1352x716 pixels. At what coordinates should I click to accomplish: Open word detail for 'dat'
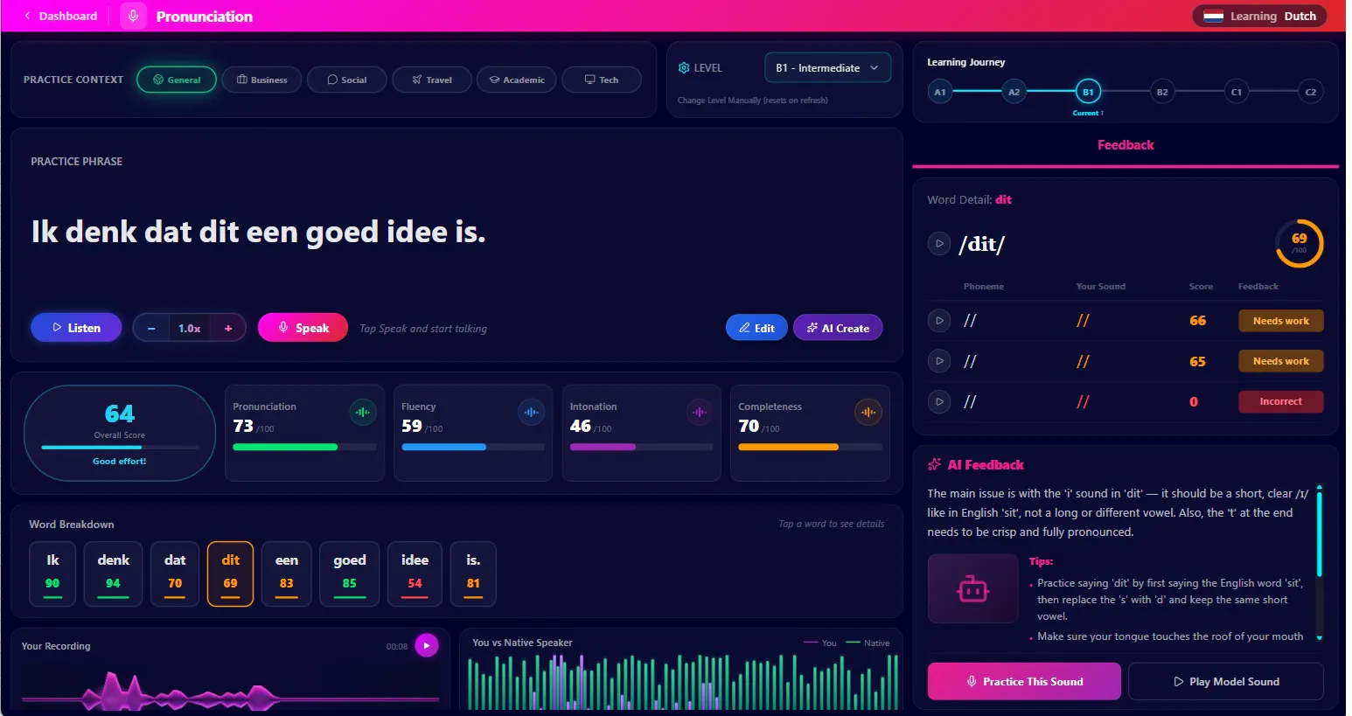click(175, 574)
